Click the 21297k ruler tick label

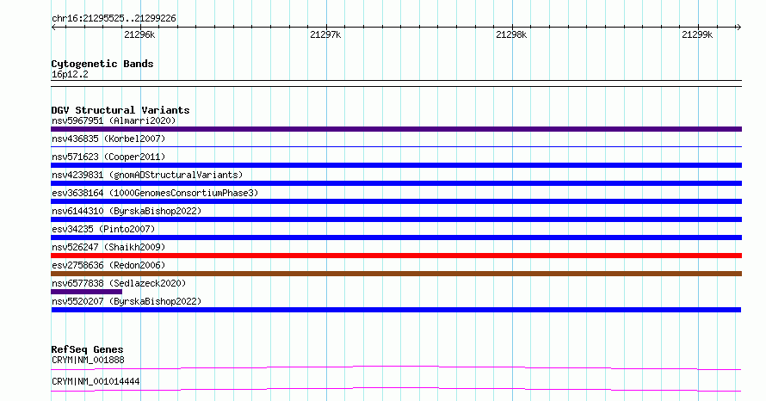click(325, 34)
